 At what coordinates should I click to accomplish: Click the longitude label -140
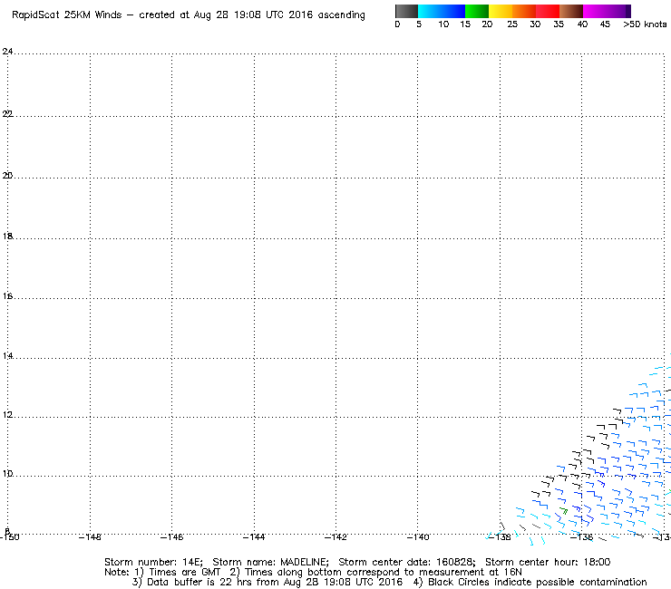pyautogui.click(x=418, y=537)
